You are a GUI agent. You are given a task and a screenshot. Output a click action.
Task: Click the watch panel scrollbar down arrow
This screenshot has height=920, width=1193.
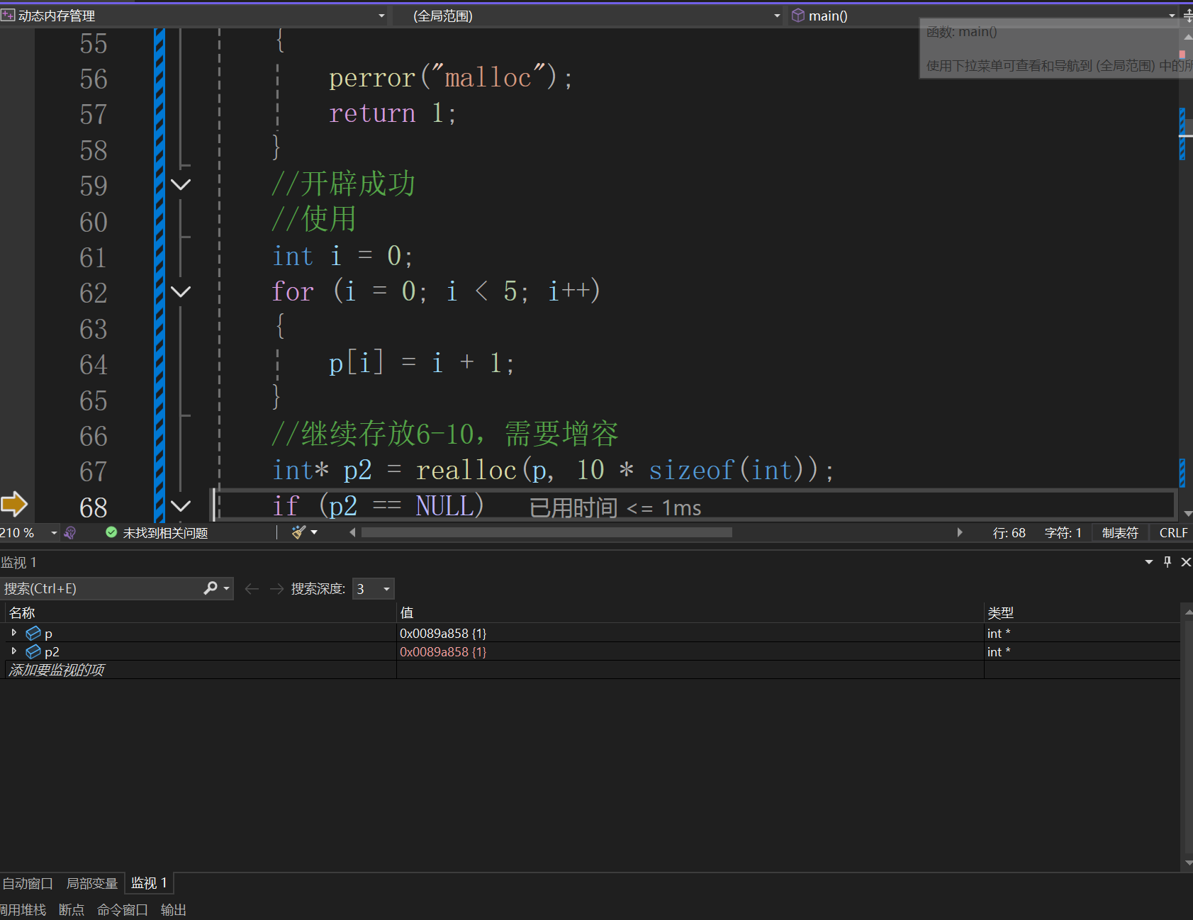pyautogui.click(x=1188, y=863)
